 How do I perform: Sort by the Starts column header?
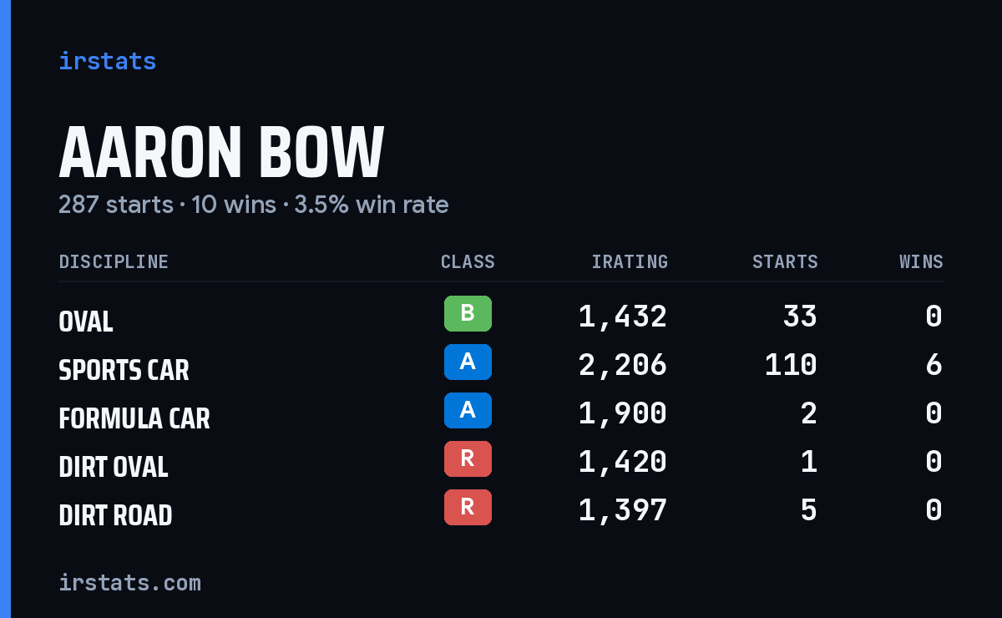click(x=785, y=262)
